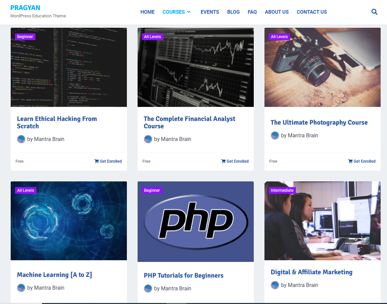Click code screen thumbnail of Ethical Hacking course
Screen dimensions: 387x304
[68, 67]
